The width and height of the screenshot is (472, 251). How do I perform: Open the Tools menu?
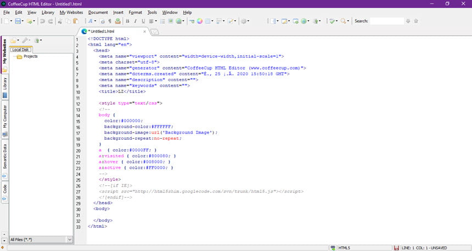(152, 12)
